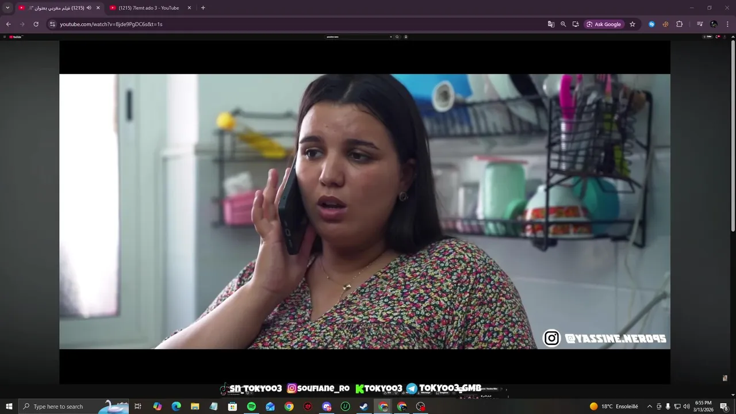This screenshot has width=736, height=414.
Task: Open the Windows Start menu
Action: [9, 407]
